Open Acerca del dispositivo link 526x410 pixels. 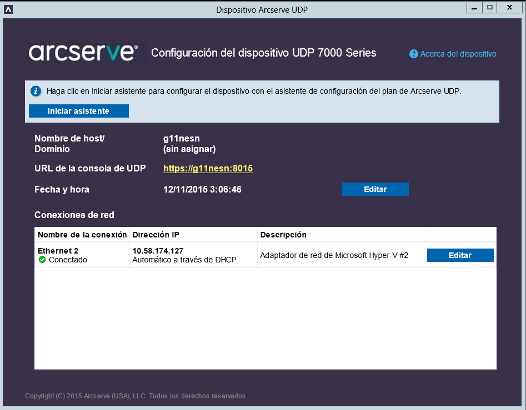pyautogui.click(x=458, y=54)
